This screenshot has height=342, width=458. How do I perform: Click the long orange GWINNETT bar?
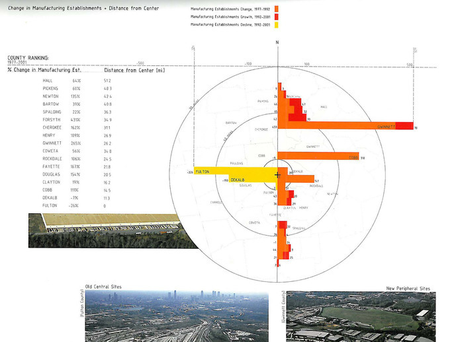pos(336,125)
